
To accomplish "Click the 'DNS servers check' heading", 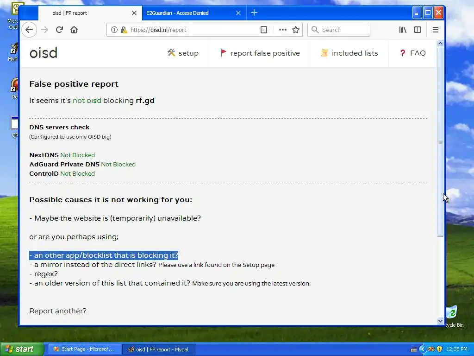I will (59, 127).
